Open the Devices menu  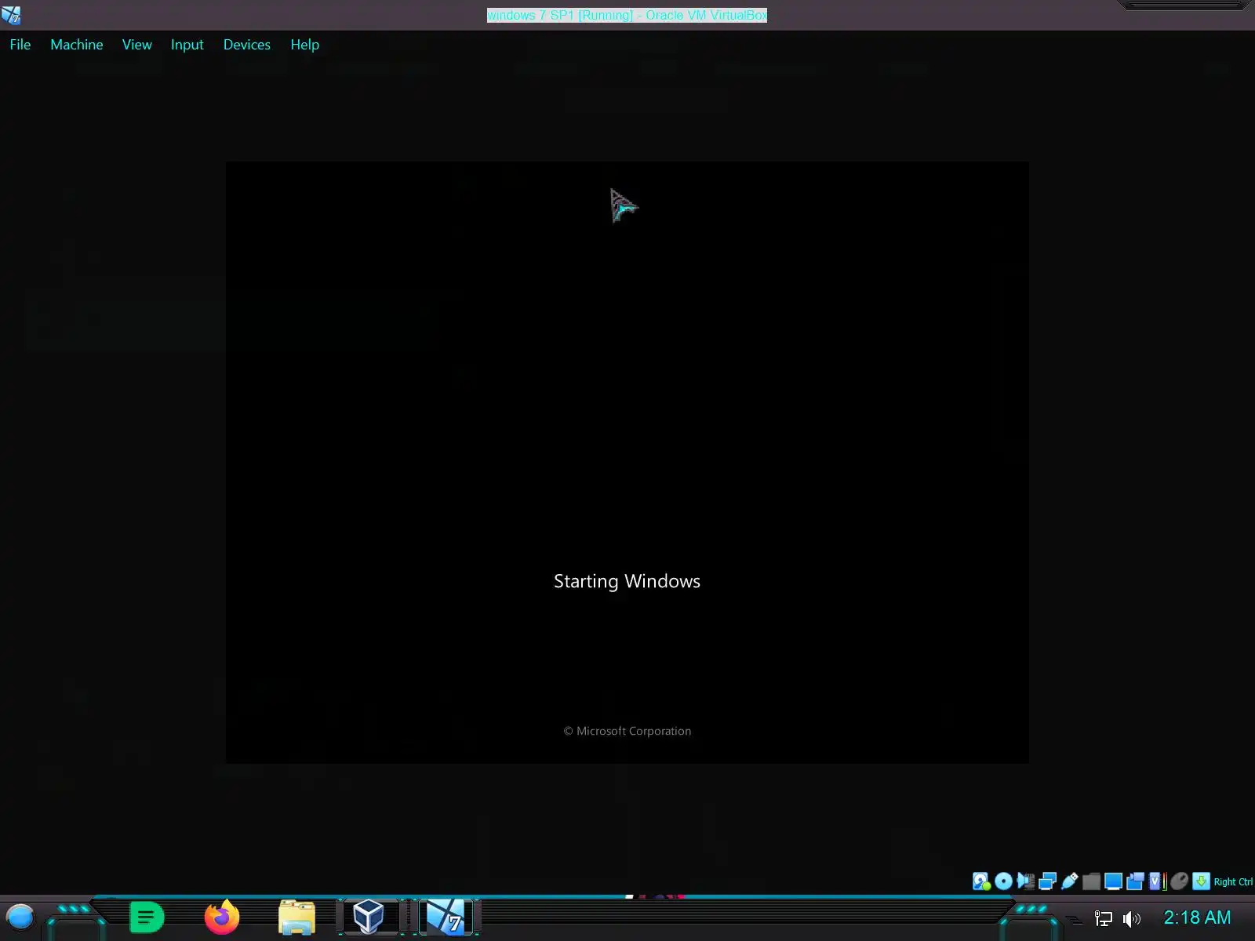click(x=247, y=45)
